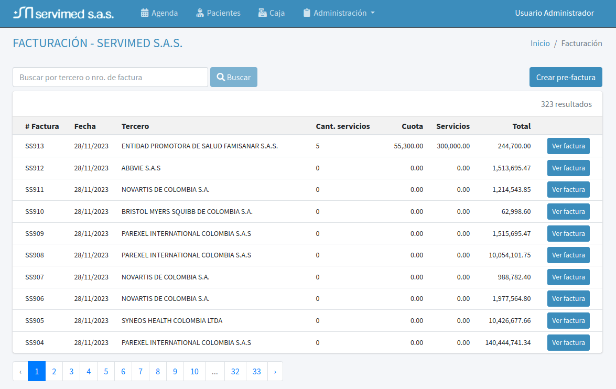This screenshot has width=616, height=389.
Task: Click the Agenda calendar icon
Action: [145, 13]
